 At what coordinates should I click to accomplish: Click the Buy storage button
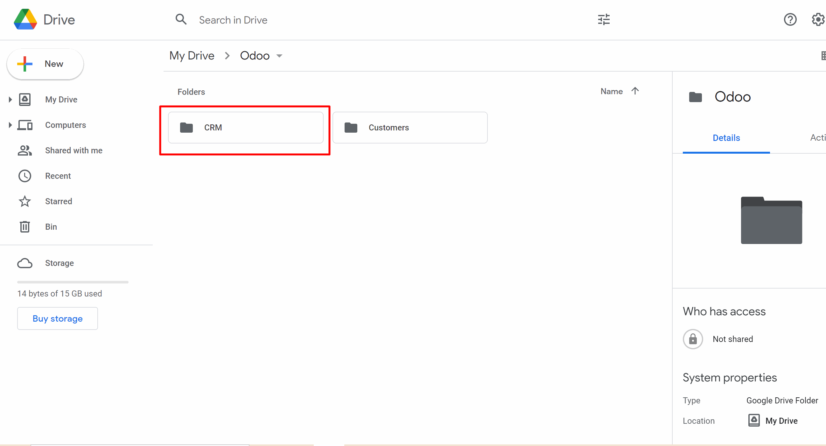(x=57, y=318)
